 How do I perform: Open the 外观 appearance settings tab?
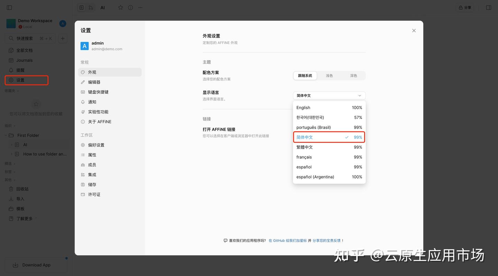[110, 72]
